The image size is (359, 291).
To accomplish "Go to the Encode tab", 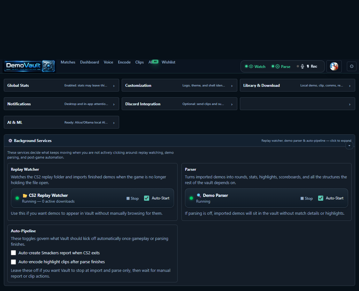I will (124, 62).
